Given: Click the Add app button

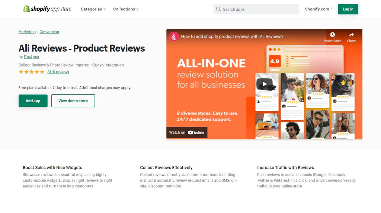Looking at the screenshot, I should (x=33, y=101).
